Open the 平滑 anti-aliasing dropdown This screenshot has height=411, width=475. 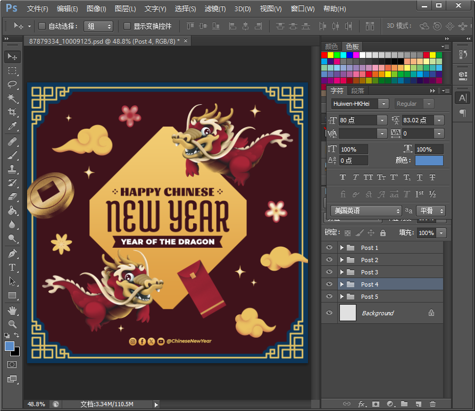coord(441,211)
